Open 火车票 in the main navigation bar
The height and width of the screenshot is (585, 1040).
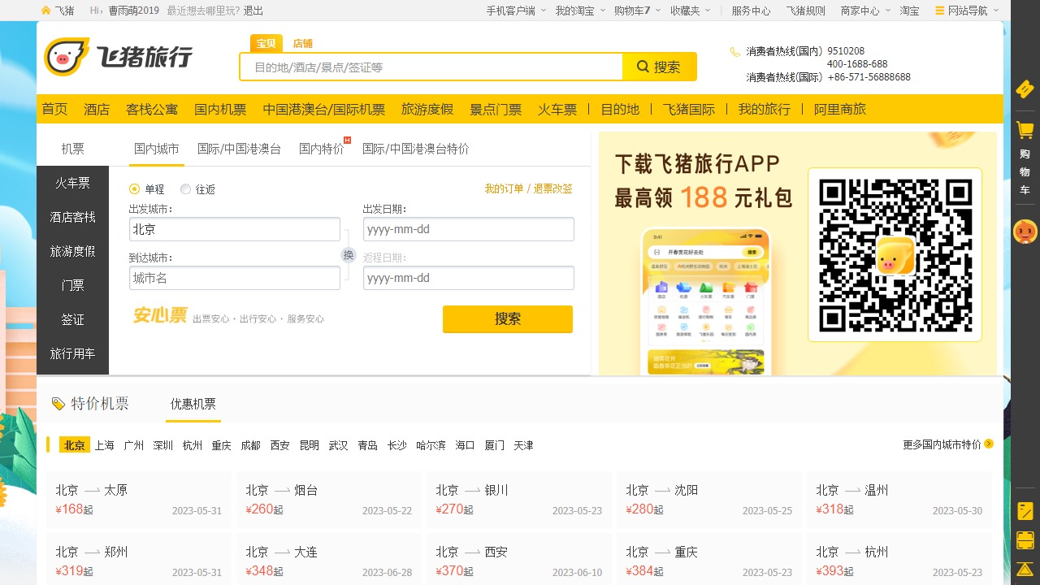click(x=557, y=109)
